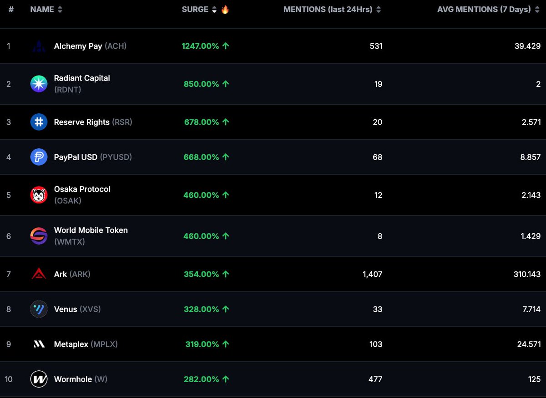Click the PayPal USD coin logo
The width and height of the screenshot is (546, 398).
(39, 157)
